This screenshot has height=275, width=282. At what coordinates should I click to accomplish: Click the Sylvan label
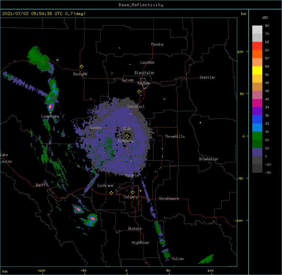tap(128, 80)
